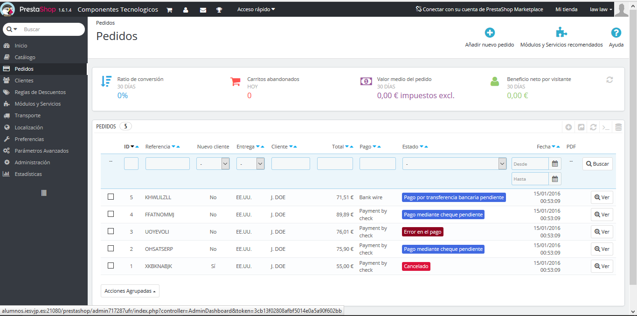Open the Ayuda help icon
The image size is (637, 316).
(x=616, y=33)
